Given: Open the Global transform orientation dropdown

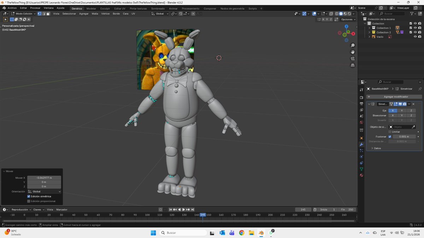Looking at the screenshot, I should click(x=160, y=14).
